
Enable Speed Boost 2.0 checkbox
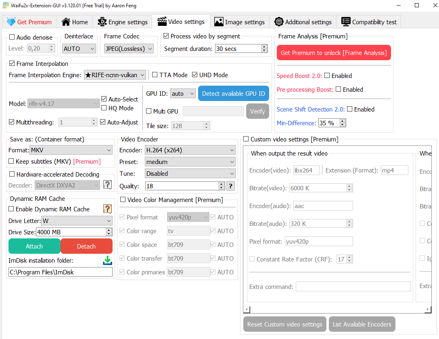(327, 76)
